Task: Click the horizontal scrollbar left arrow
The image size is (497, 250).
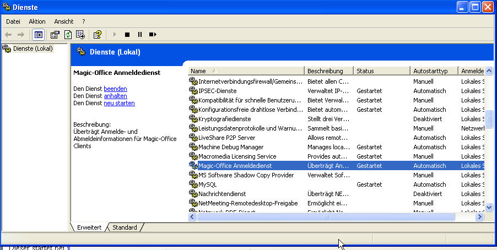Action: click(x=192, y=217)
